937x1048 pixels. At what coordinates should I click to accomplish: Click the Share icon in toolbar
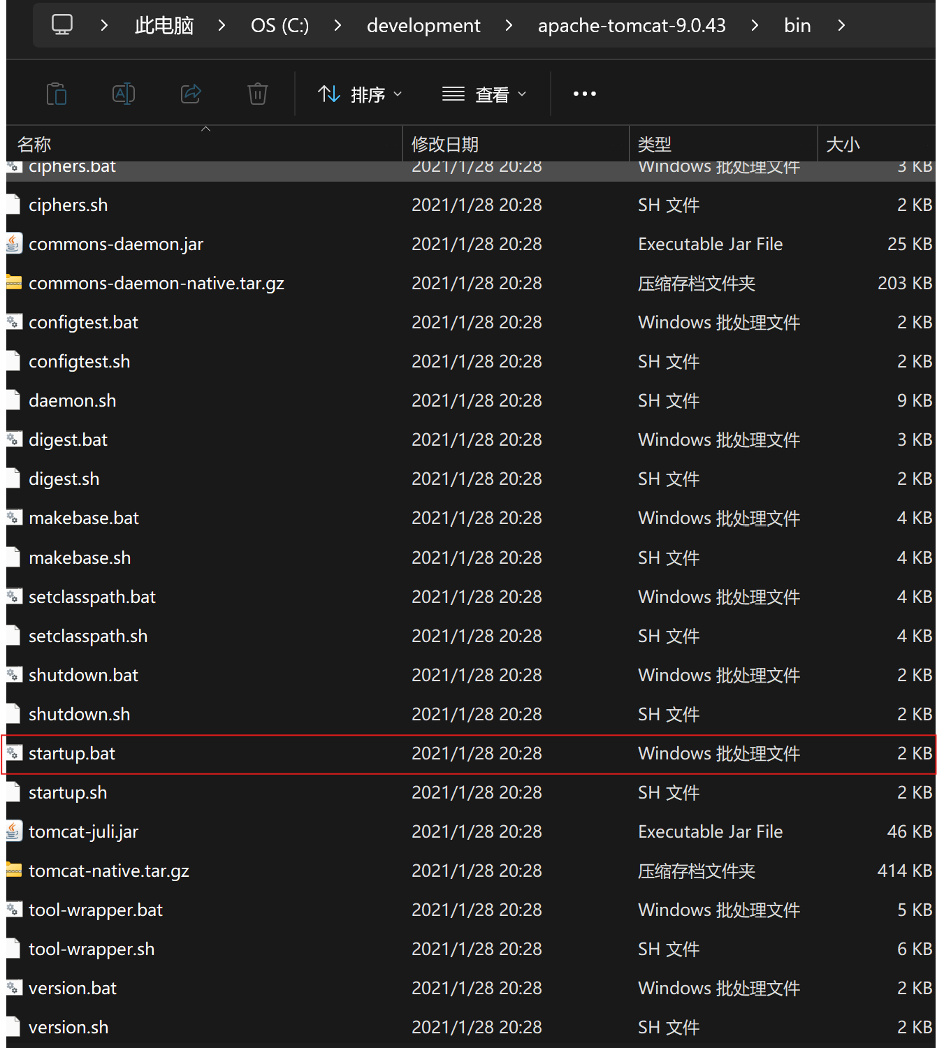(191, 94)
